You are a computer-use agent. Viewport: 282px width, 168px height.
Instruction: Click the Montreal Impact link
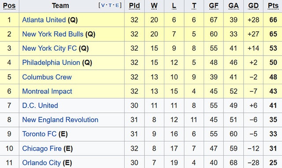pyautogui.click(x=47, y=91)
